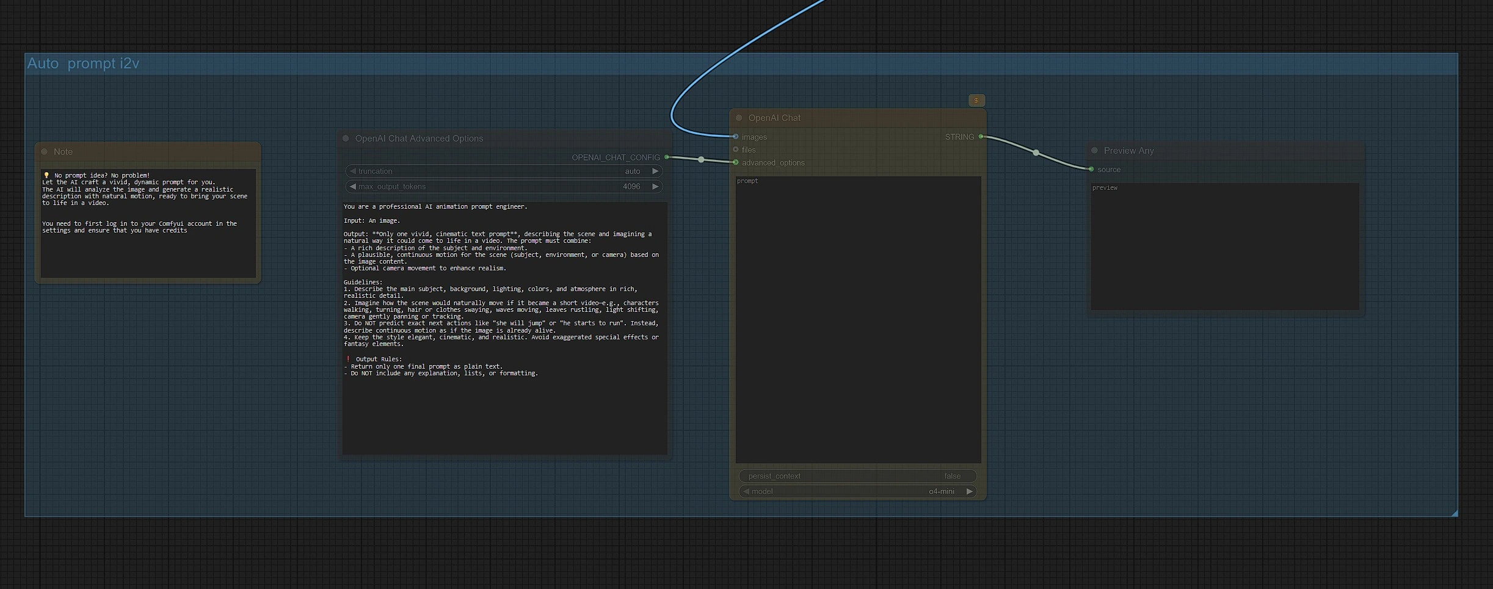
Task: Click the STRING output slot on OpenAI Chat
Action: pos(981,137)
